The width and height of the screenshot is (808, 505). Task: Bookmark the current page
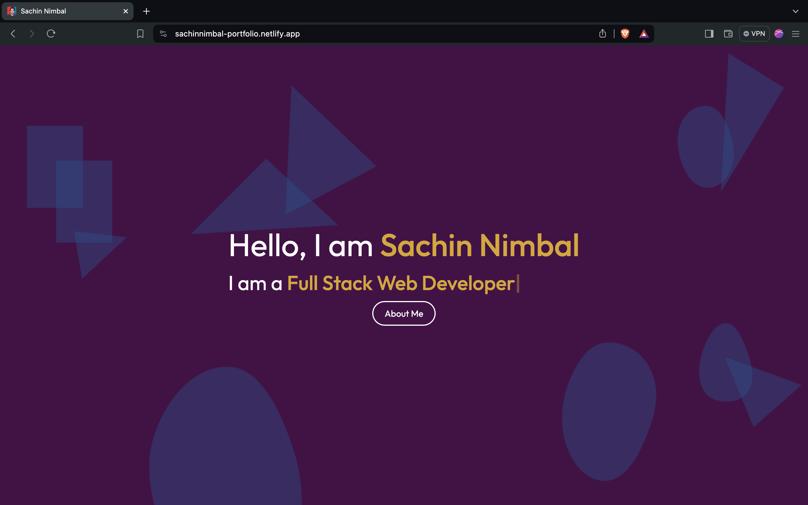click(x=140, y=33)
